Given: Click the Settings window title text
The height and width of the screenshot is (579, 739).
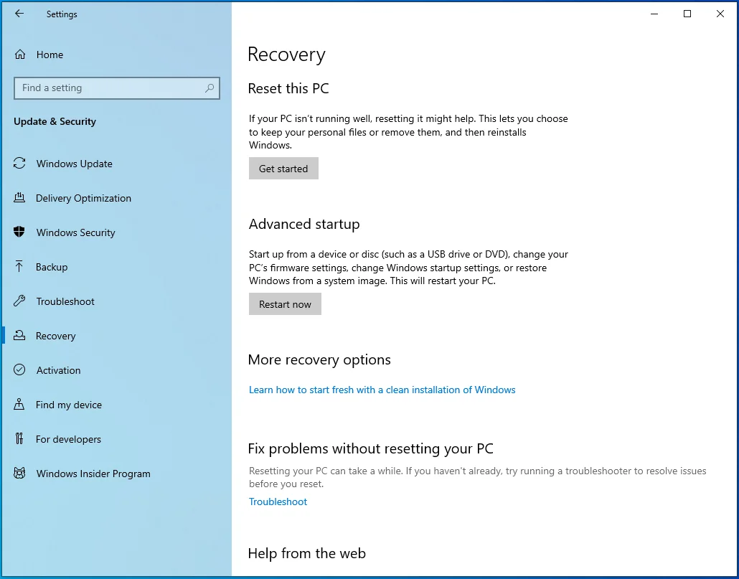Looking at the screenshot, I should point(62,14).
